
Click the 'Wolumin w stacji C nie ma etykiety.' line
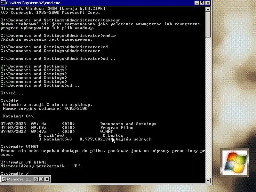point(48,105)
